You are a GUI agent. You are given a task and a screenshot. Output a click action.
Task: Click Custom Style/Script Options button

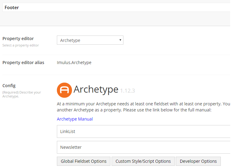[x=143, y=161]
